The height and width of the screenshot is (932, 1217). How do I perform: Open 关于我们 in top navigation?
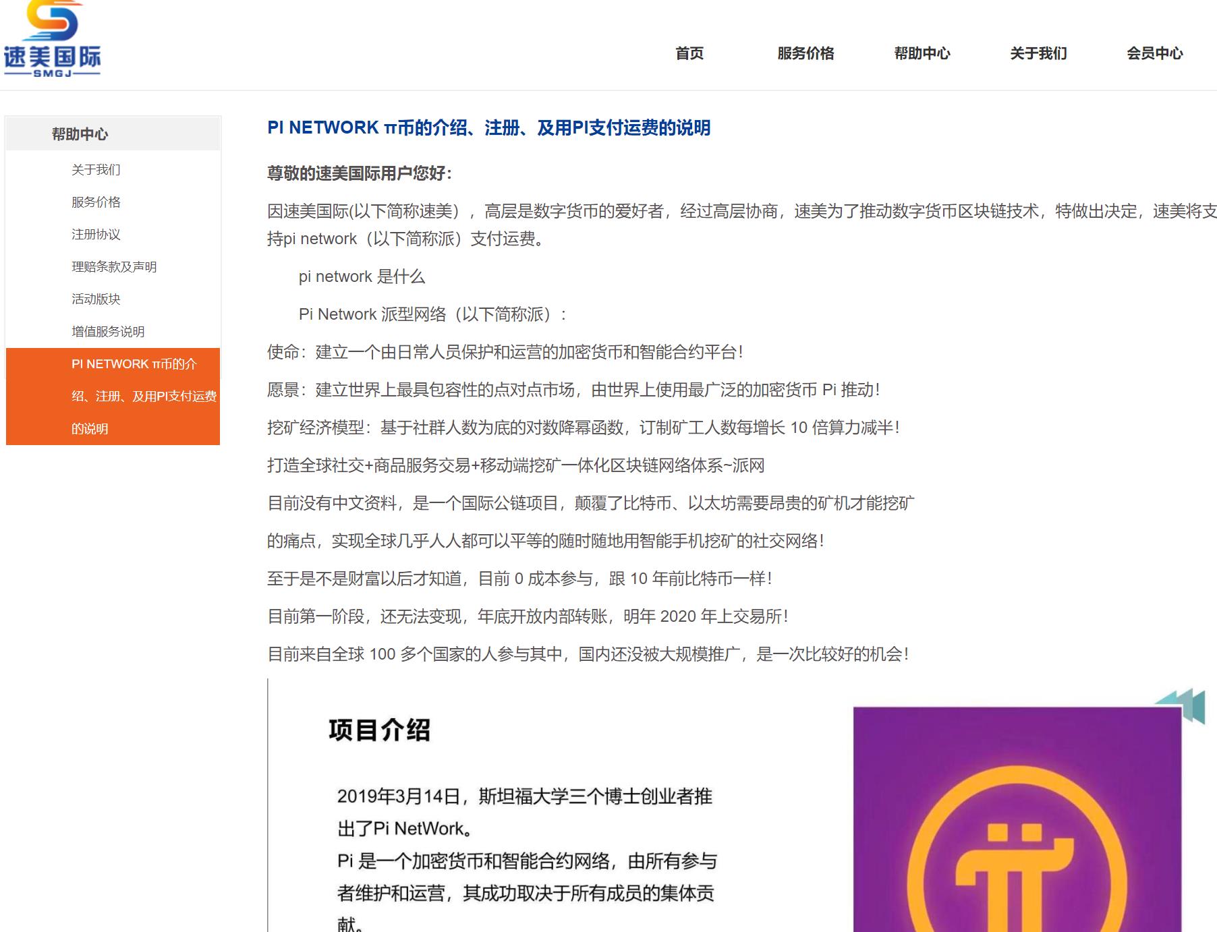[x=1038, y=53]
